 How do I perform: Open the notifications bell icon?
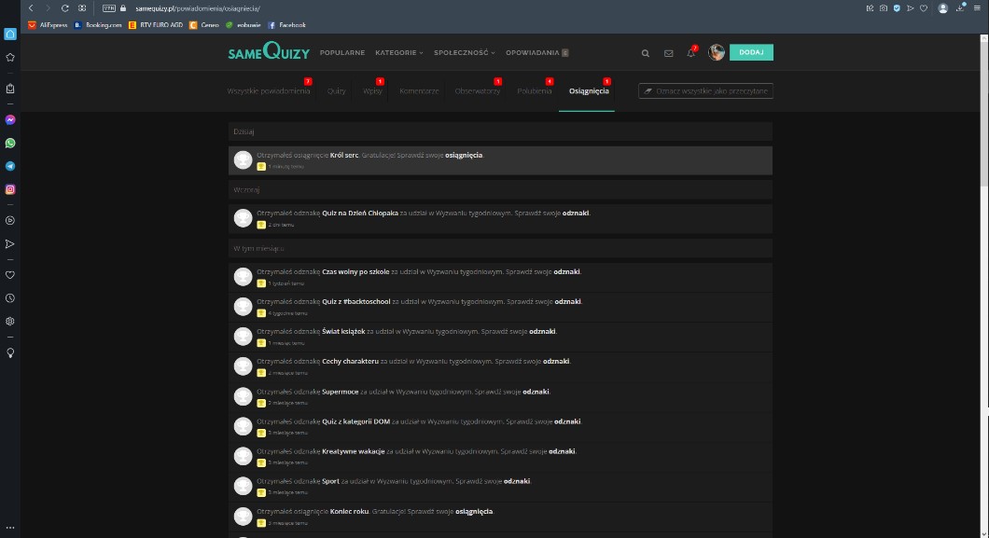tap(690, 53)
